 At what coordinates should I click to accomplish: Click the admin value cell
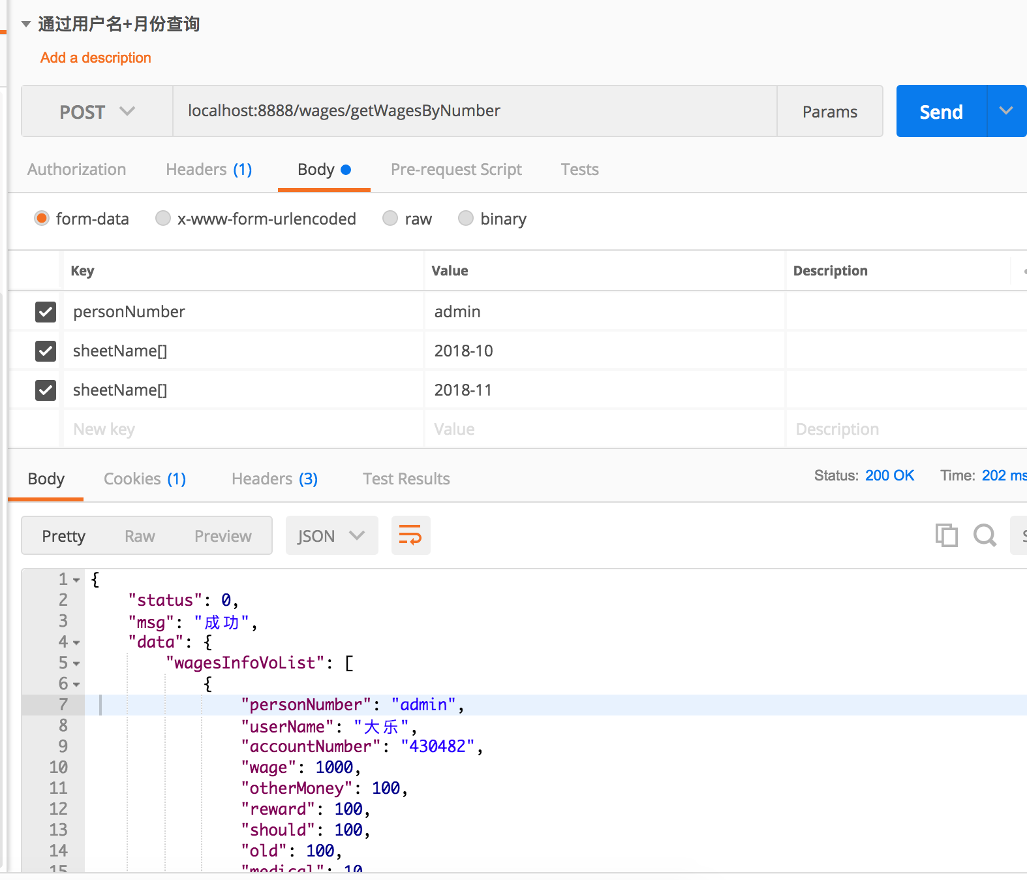(x=605, y=311)
